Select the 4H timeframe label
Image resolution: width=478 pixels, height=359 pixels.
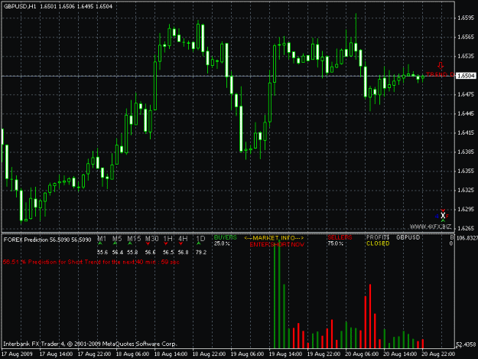tap(183, 239)
